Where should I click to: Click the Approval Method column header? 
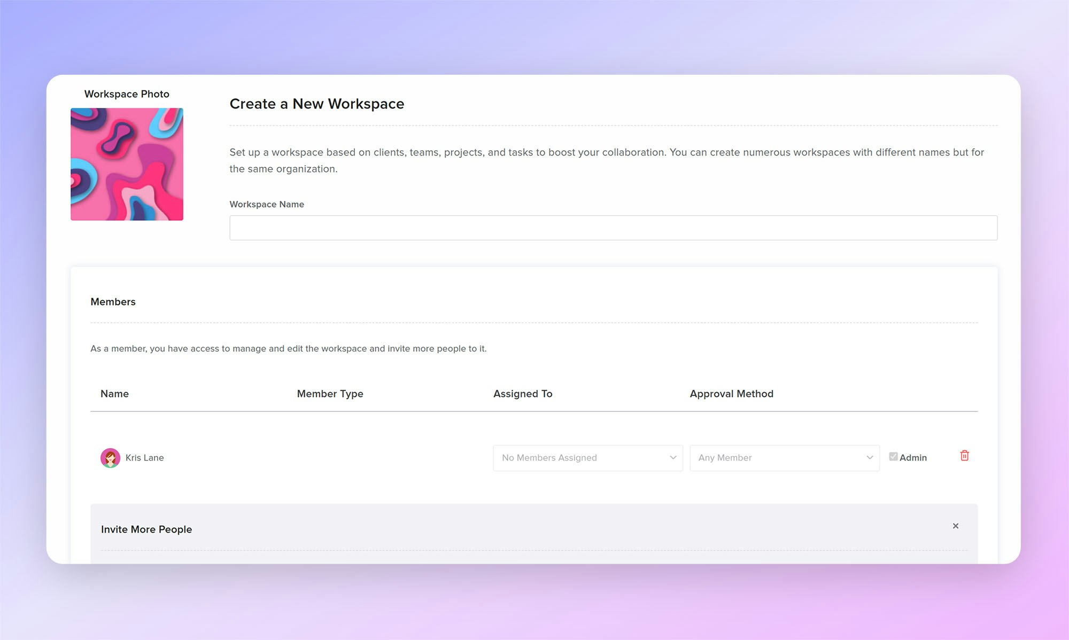[x=731, y=394]
